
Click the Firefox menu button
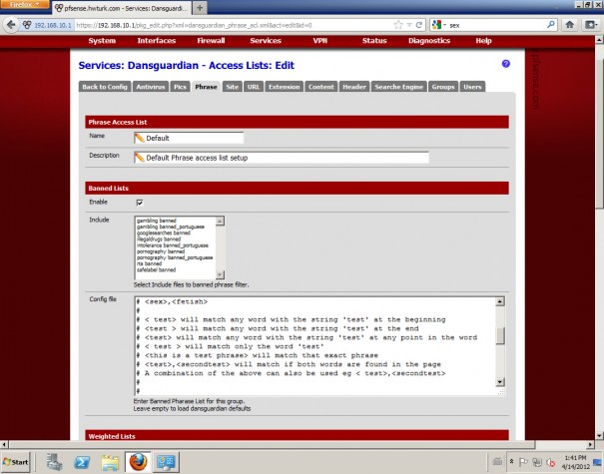[x=24, y=4]
